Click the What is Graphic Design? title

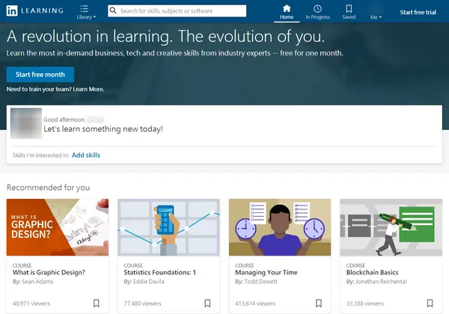pos(49,273)
